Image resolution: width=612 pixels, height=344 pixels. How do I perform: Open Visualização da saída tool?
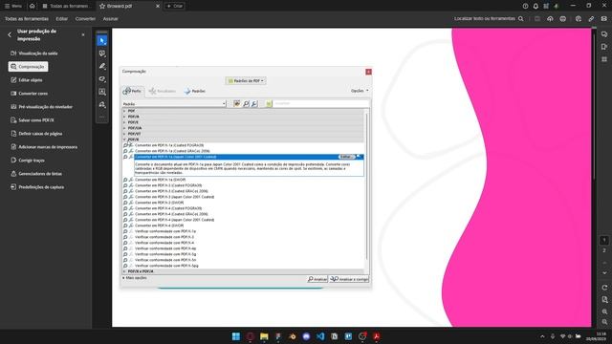click(34, 54)
